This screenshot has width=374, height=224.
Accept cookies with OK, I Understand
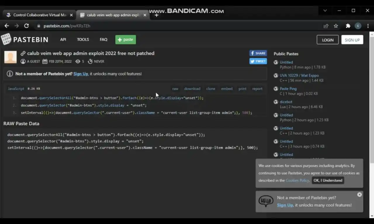click(x=328, y=180)
